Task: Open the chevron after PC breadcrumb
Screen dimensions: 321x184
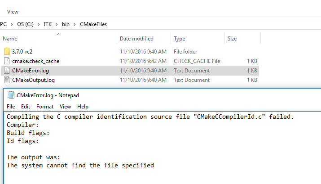Action: [12, 24]
